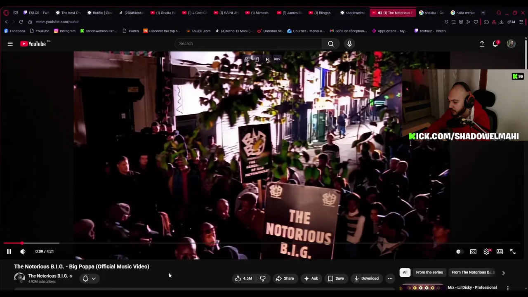Open browser downloads toolbar icon

501,22
